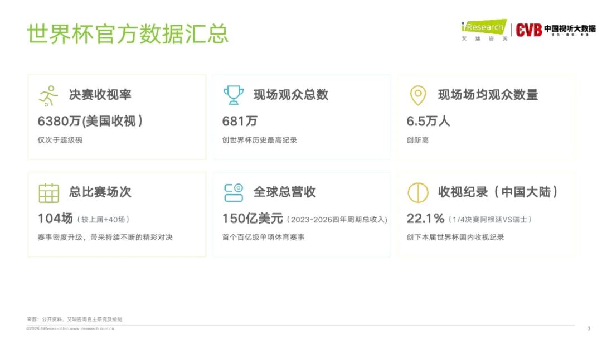Click the 全球总营收 heading
The width and height of the screenshot is (602, 339).
[x=284, y=192]
